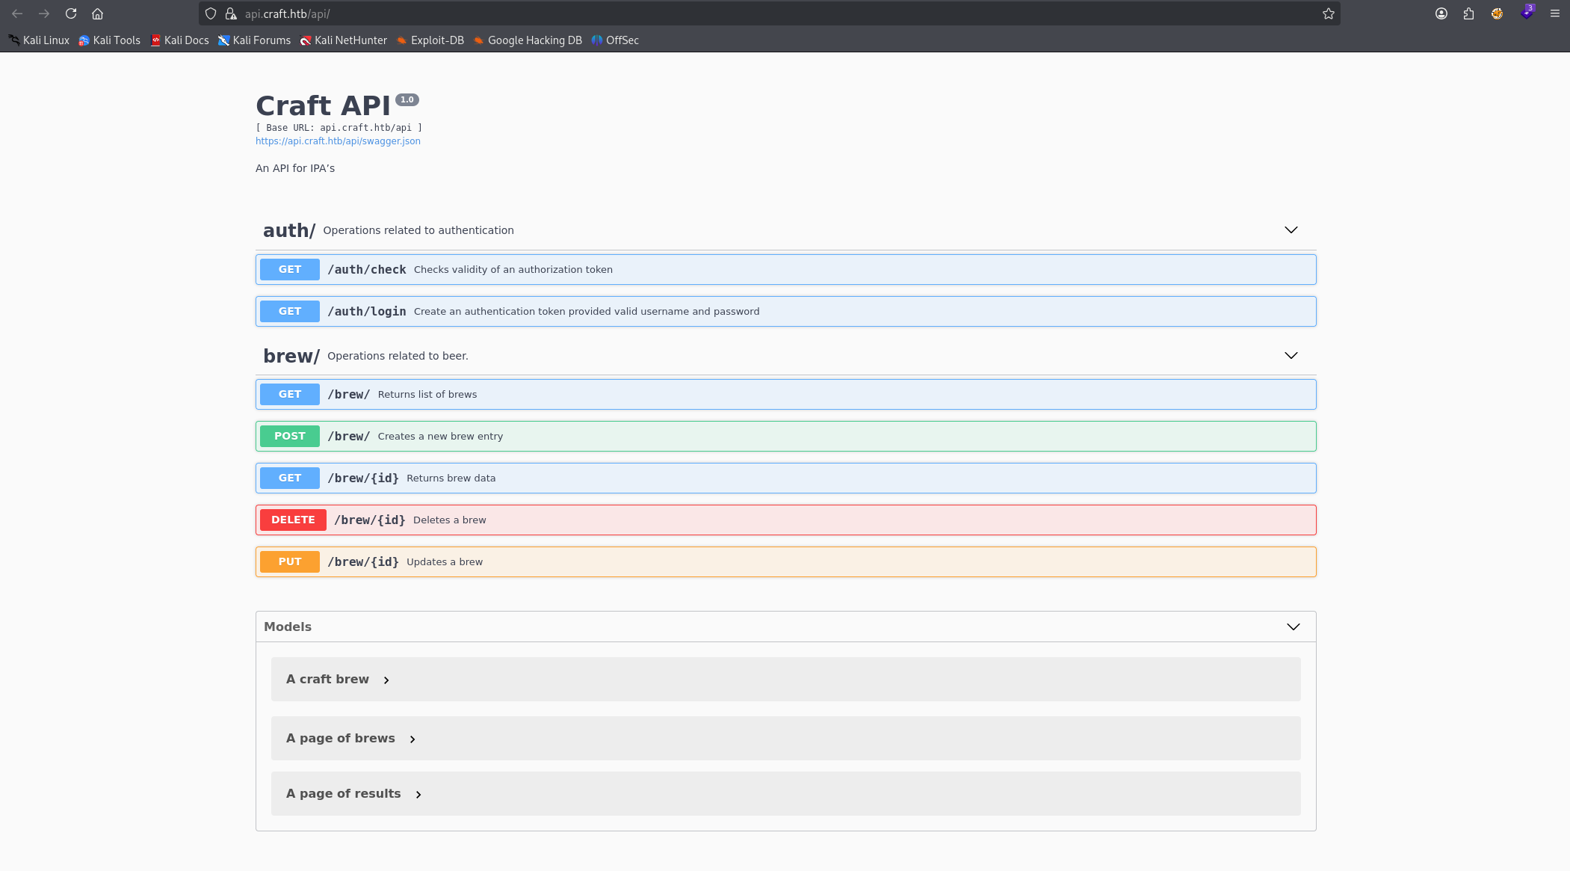
Task: Click the orange extension icon in toolbar
Action: point(1497,13)
